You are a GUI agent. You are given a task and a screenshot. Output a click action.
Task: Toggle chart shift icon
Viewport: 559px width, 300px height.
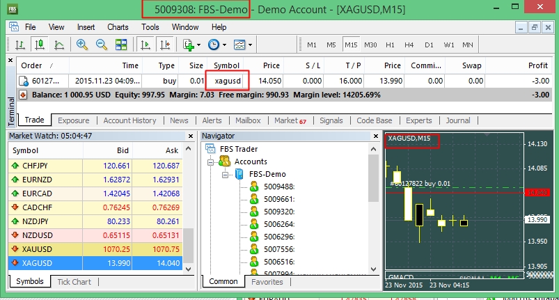165,45
